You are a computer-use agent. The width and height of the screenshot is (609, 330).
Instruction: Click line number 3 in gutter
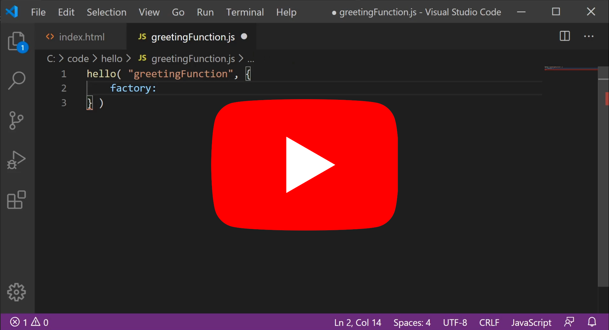point(64,103)
